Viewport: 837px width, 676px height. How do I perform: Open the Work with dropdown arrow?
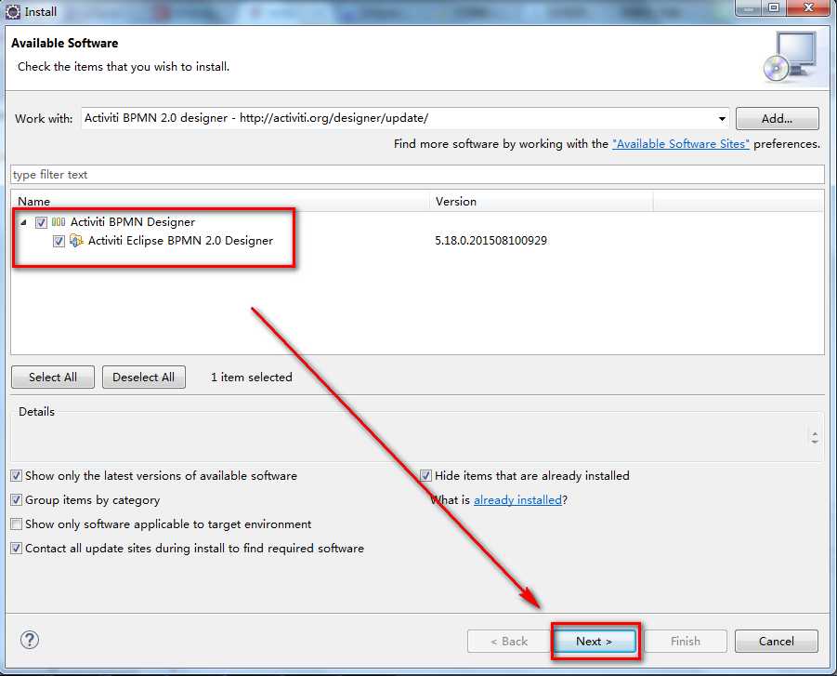click(722, 119)
